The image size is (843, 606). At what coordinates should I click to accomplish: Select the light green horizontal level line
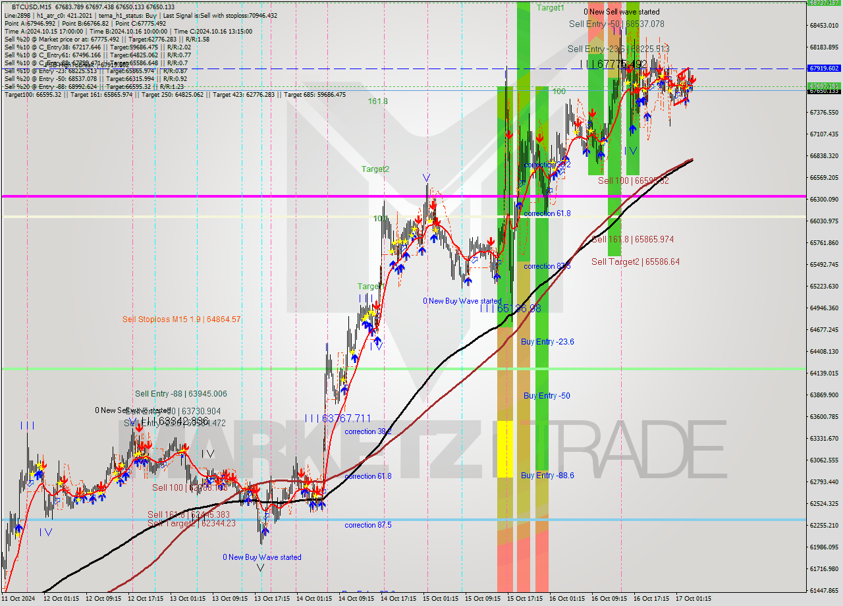click(x=403, y=369)
